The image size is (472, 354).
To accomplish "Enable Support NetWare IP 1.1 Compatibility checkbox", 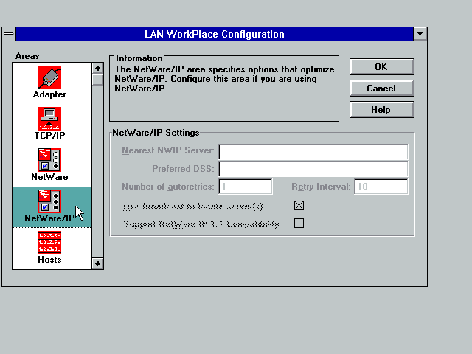I will tap(299, 223).
